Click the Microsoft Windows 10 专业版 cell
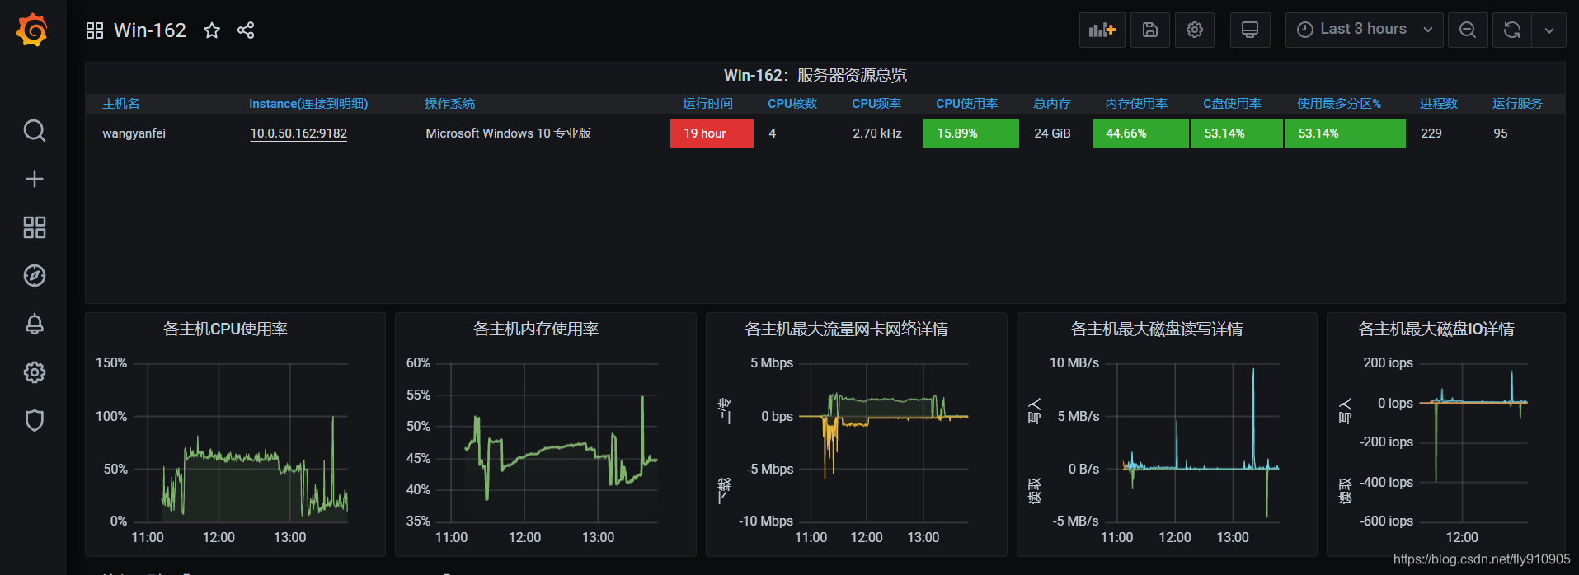 click(x=508, y=133)
